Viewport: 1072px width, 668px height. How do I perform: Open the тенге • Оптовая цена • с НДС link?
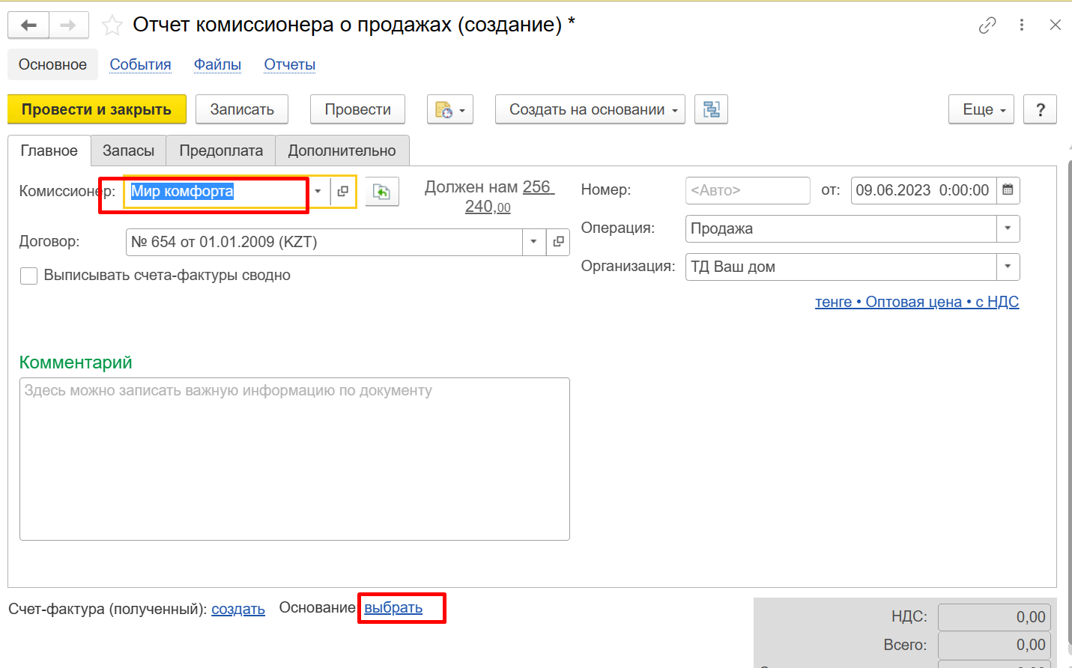tap(916, 302)
